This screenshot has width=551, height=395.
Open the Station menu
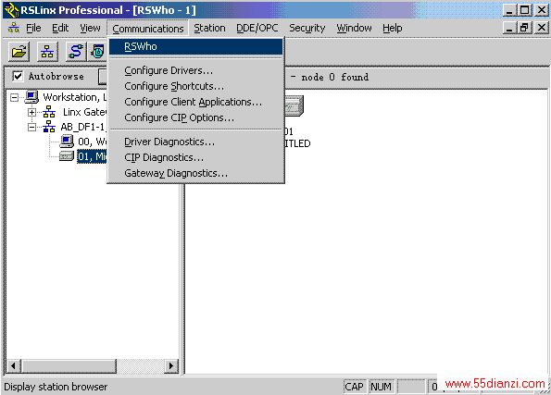(x=209, y=28)
